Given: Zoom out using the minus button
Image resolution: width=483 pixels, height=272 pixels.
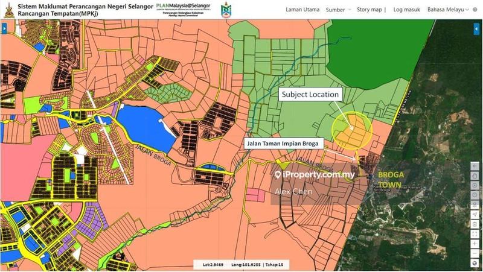Looking at the screenshot, I should coord(475,253).
